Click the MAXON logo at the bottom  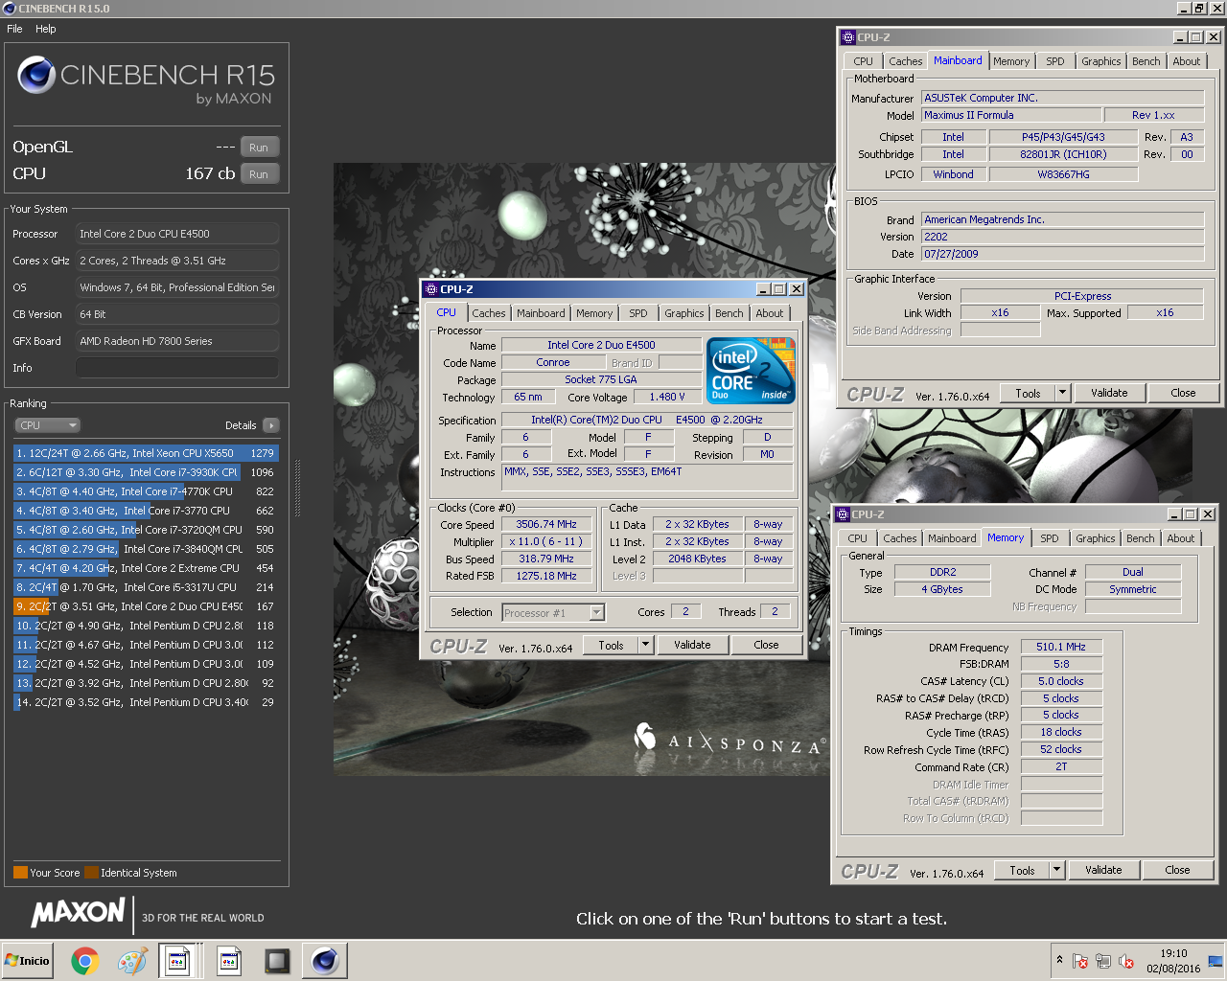[x=79, y=913]
